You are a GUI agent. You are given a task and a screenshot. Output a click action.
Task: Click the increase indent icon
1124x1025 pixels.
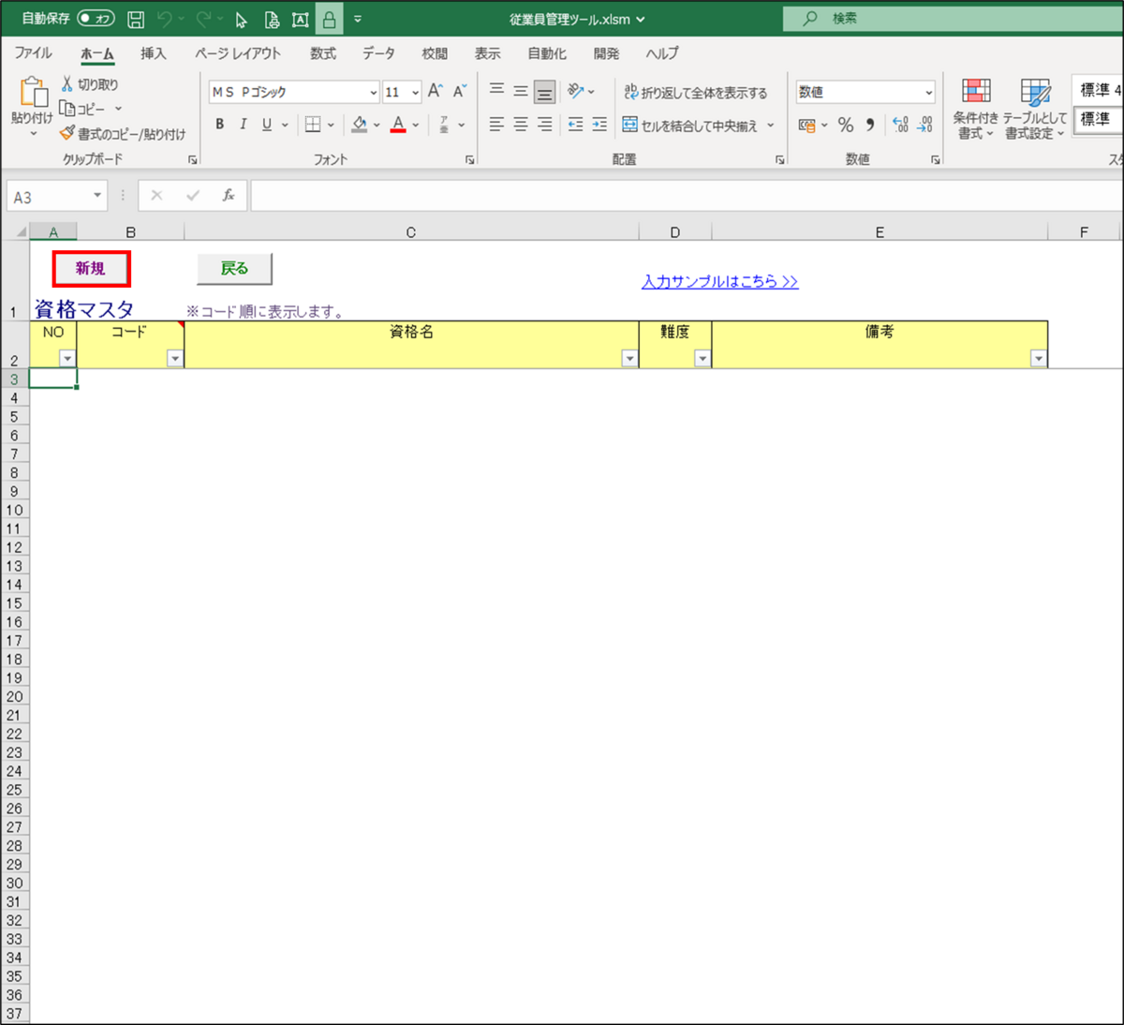pyautogui.click(x=599, y=125)
